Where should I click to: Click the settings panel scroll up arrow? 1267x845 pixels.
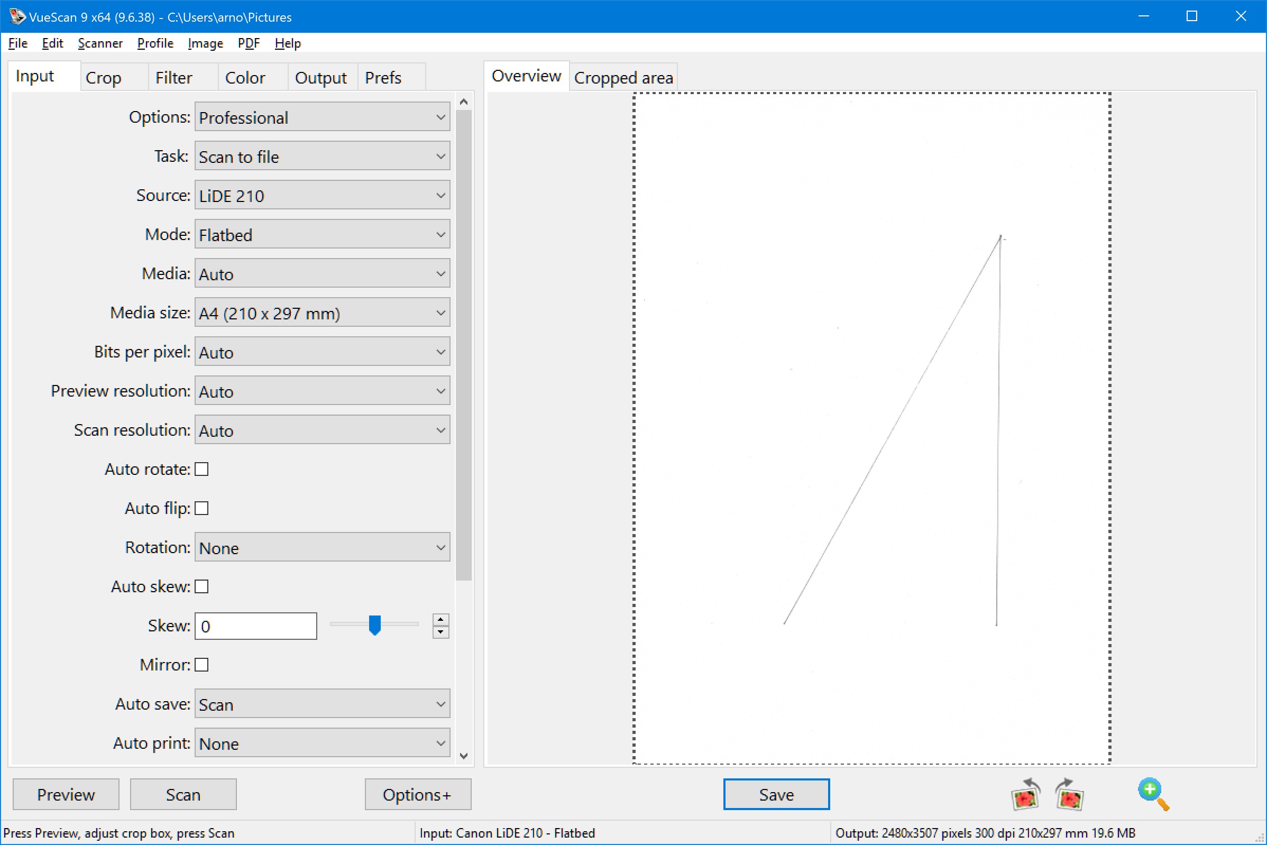[463, 102]
